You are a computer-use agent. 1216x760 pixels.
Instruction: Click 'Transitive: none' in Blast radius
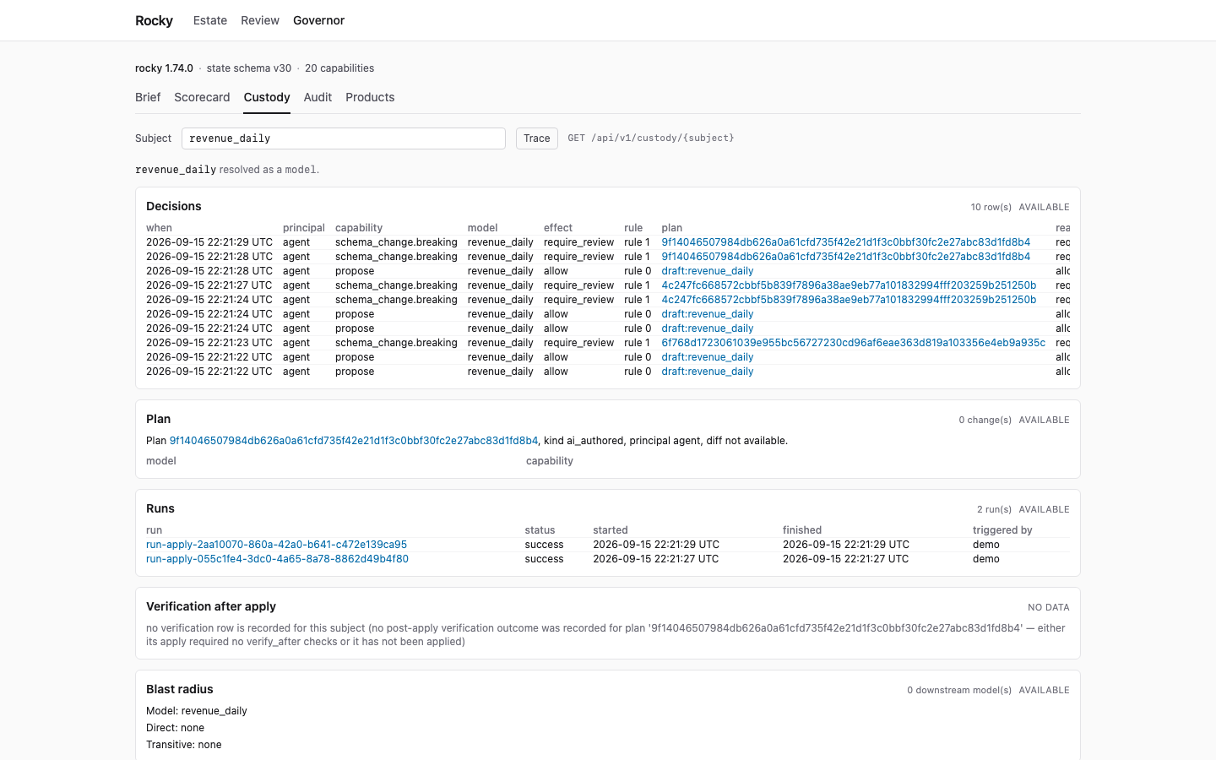coord(184,745)
